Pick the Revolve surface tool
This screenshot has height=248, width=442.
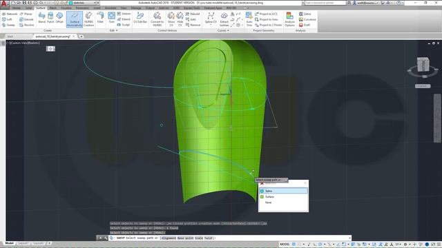click(x=26, y=25)
